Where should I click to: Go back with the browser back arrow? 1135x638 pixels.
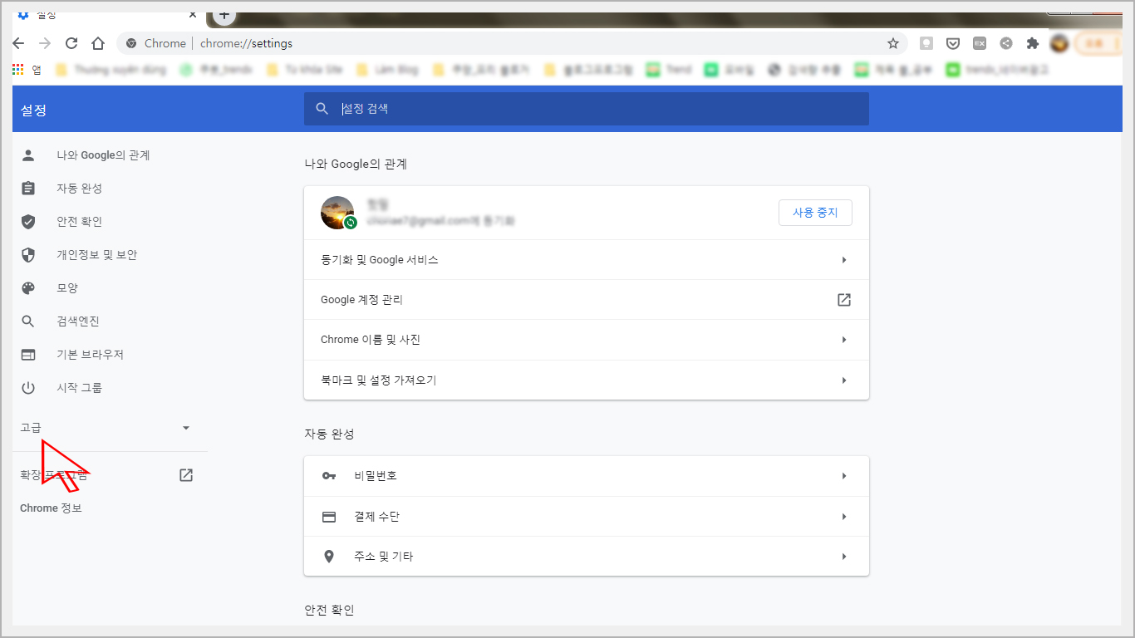pyautogui.click(x=18, y=43)
